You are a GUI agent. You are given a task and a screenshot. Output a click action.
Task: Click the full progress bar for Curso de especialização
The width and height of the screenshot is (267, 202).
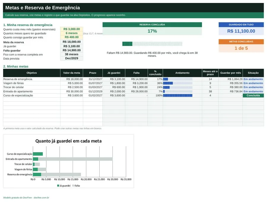[x=178, y=96]
